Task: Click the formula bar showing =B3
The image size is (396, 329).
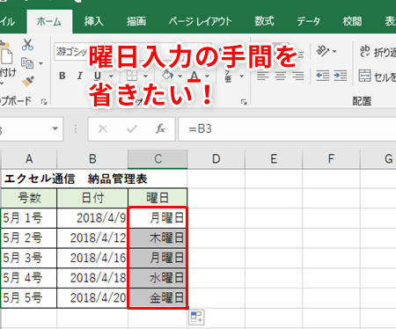Action: [x=287, y=129]
